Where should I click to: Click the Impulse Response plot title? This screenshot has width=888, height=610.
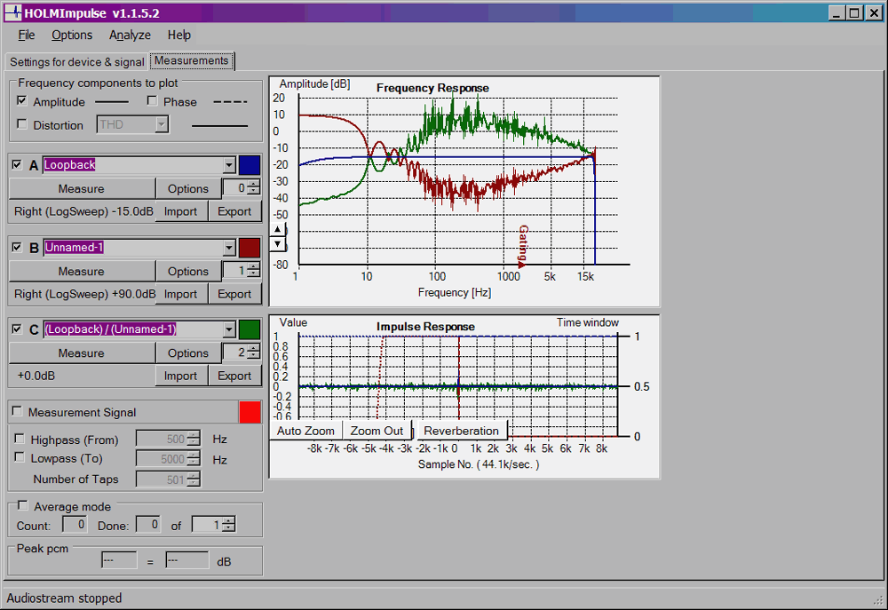click(425, 327)
